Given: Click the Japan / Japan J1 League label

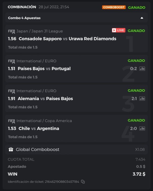Looking at the screenshot, I should pos(39,31).
